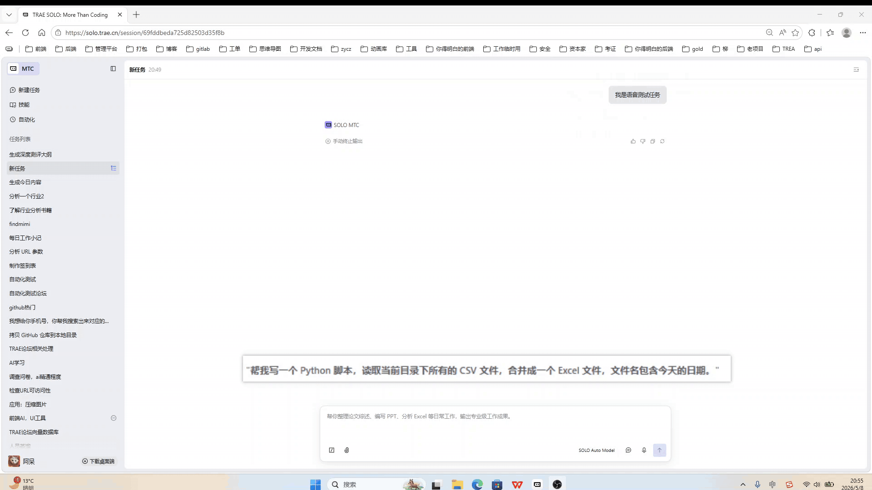Send message with the arrow button
Viewport: 872px width, 490px height.
(x=659, y=450)
